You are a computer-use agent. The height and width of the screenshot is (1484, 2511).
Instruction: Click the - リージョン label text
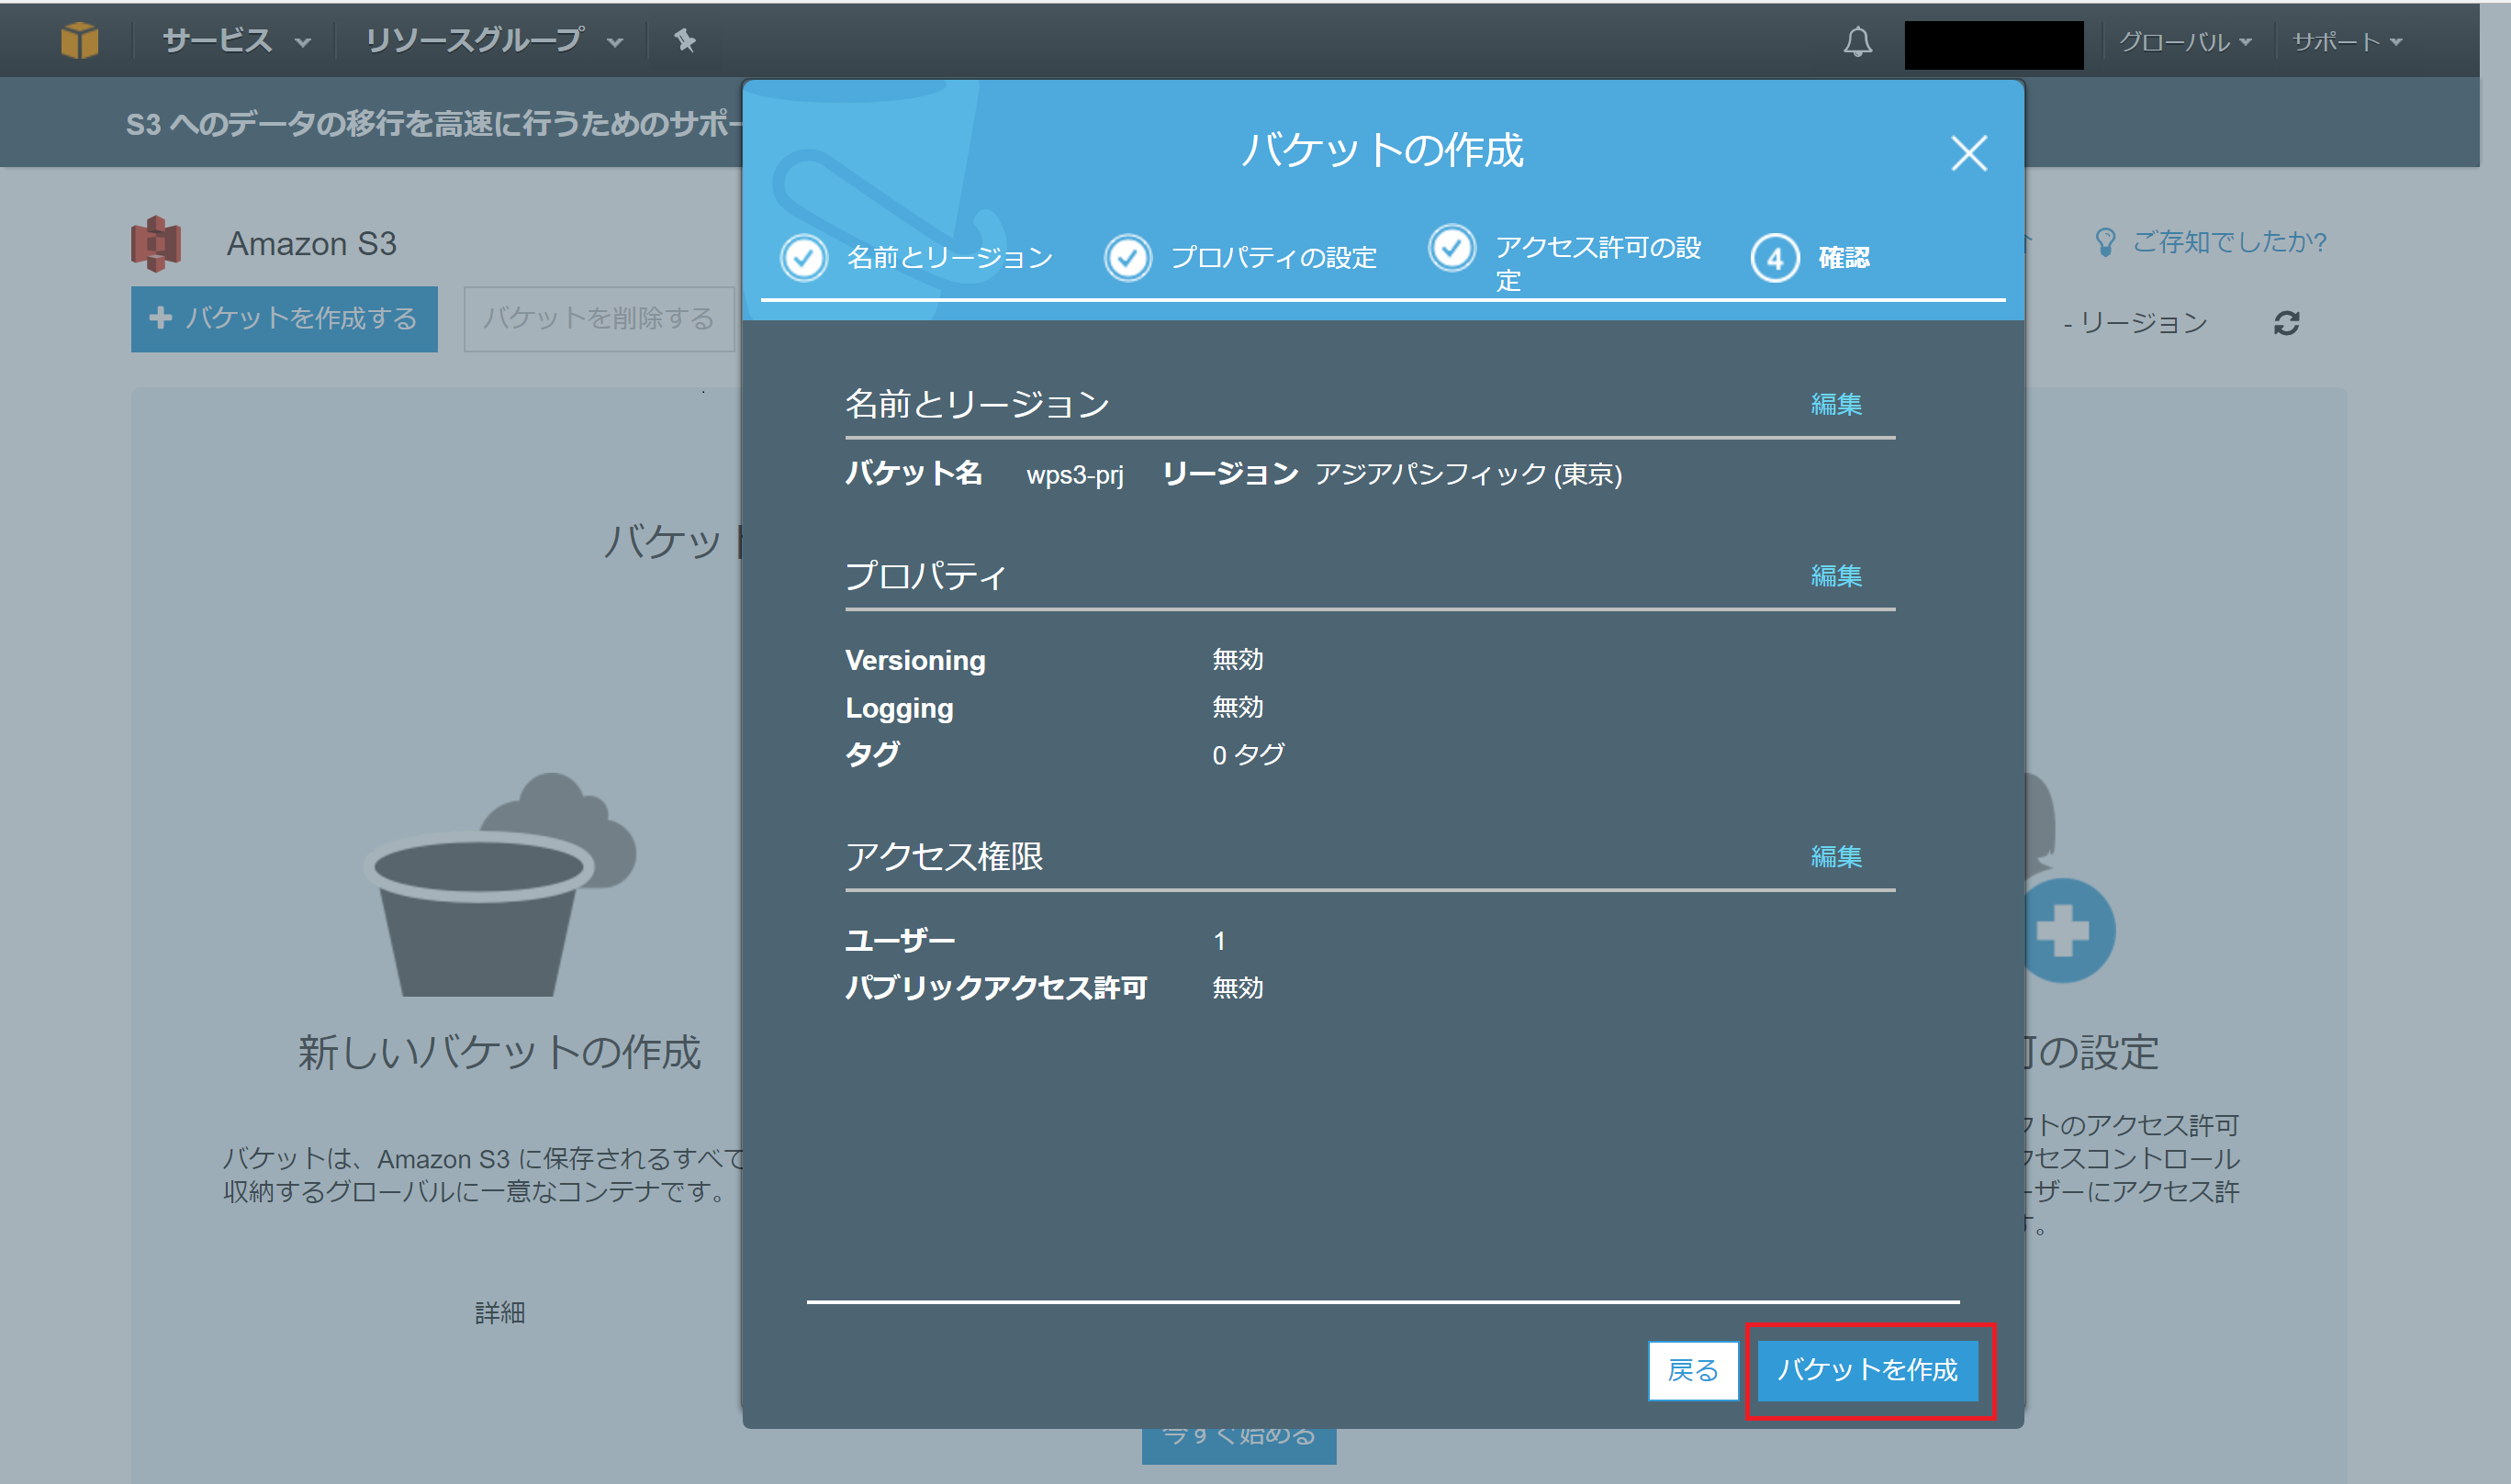point(2135,323)
